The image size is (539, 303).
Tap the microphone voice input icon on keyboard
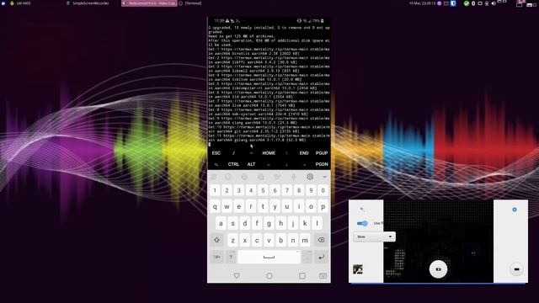click(x=294, y=177)
